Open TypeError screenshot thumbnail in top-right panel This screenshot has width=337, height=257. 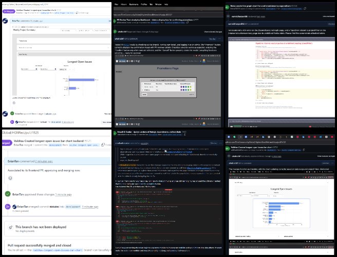(x=282, y=78)
